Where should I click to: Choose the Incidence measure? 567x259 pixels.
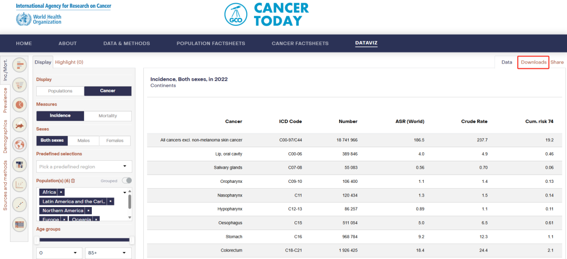[60, 116]
